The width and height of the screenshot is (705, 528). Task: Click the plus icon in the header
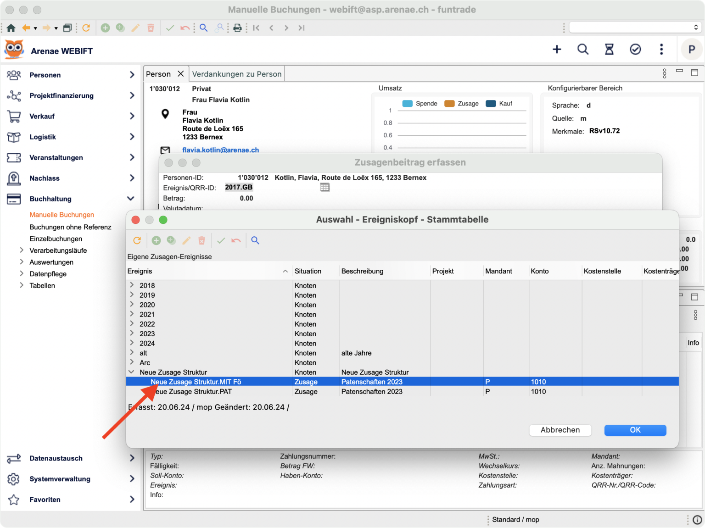click(x=557, y=50)
